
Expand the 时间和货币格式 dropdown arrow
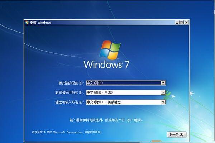tap(163, 92)
